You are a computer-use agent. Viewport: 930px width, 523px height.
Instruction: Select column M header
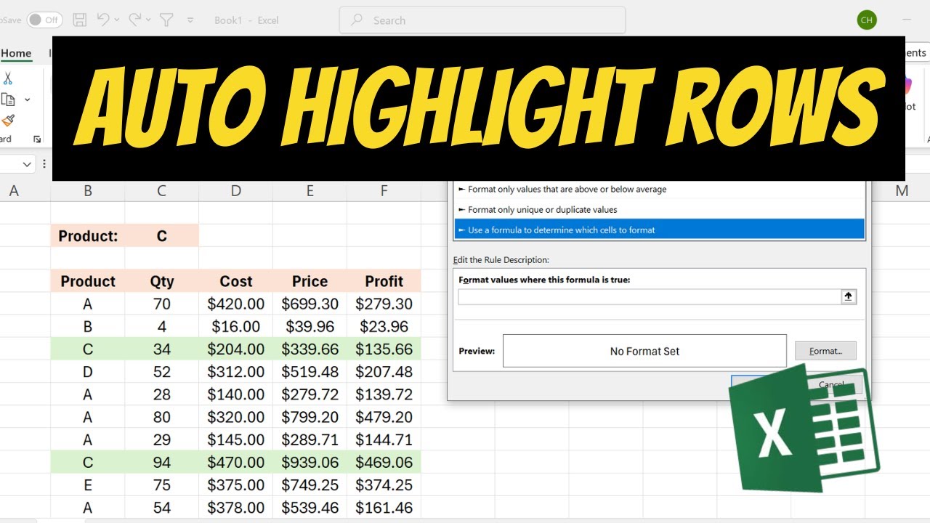pyautogui.click(x=902, y=191)
